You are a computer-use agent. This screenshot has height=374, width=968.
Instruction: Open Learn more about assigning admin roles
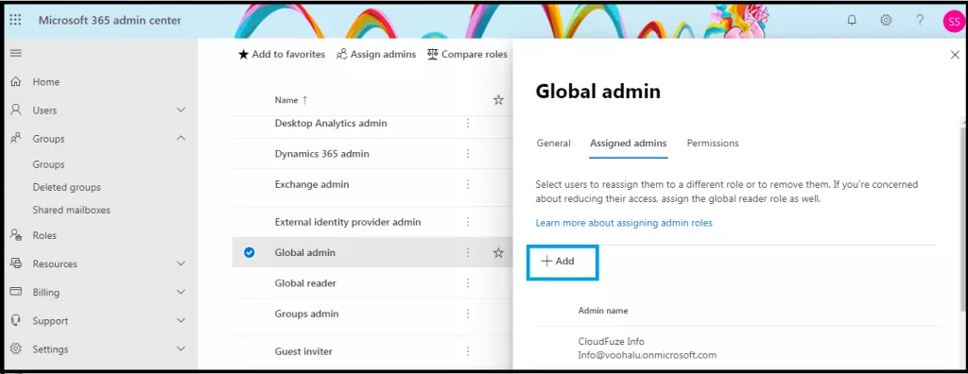(x=624, y=223)
